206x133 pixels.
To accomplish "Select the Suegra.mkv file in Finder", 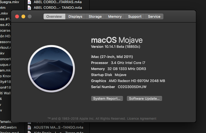I will 9,2.
